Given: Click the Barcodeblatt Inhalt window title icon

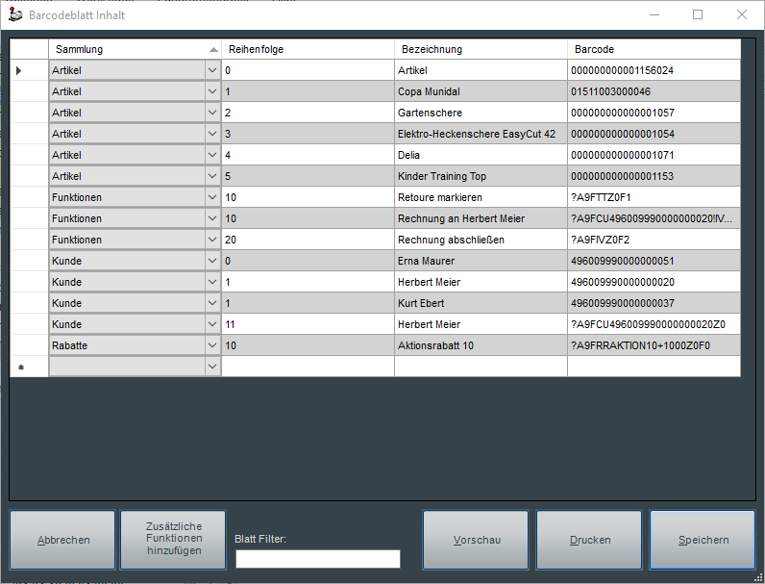Looking at the screenshot, I should [14, 14].
